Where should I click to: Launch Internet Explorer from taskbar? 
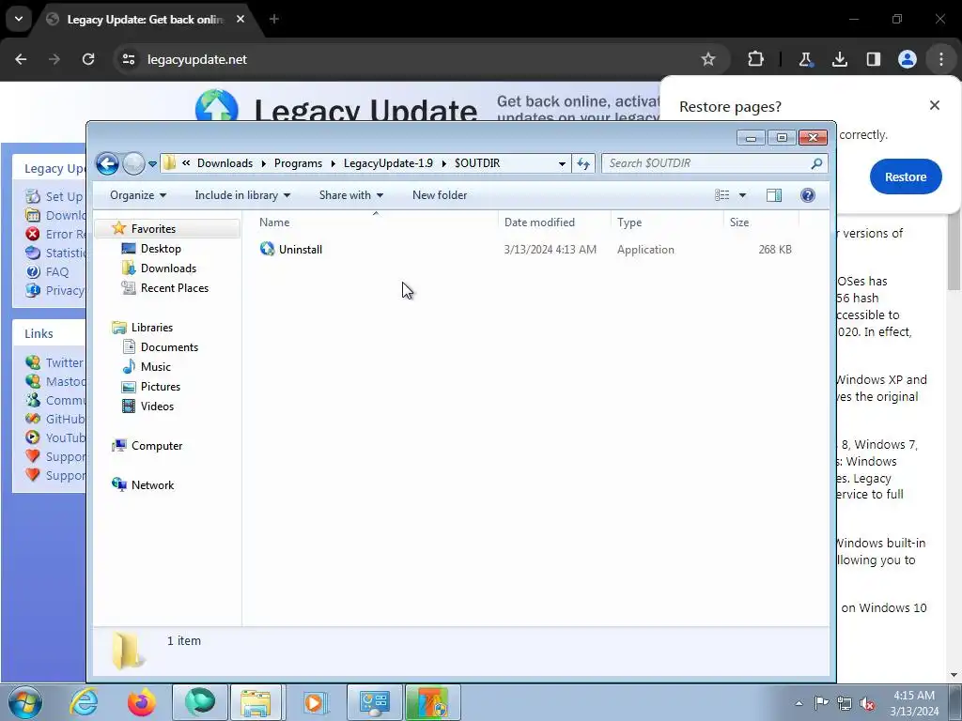[84, 702]
